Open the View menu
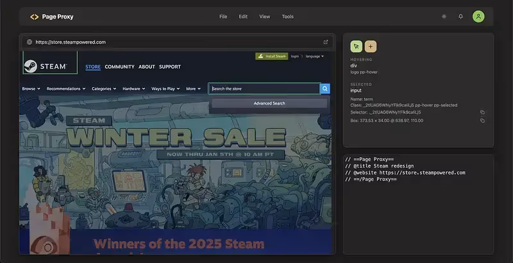The height and width of the screenshot is (263, 513). [x=265, y=17]
